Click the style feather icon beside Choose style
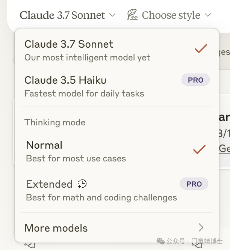Viewport: 230px width, 250px height. [x=132, y=15]
